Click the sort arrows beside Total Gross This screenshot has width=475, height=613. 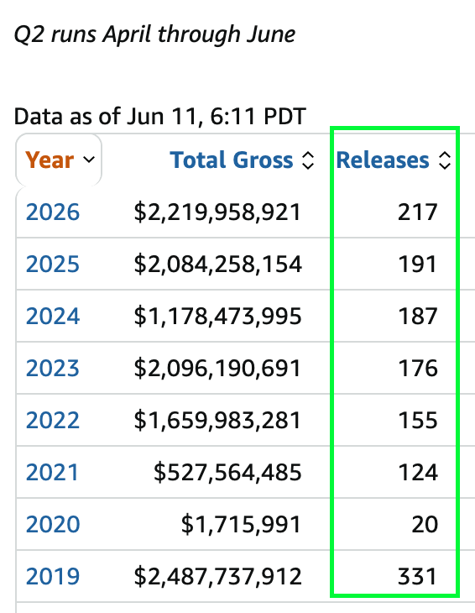[308, 160]
